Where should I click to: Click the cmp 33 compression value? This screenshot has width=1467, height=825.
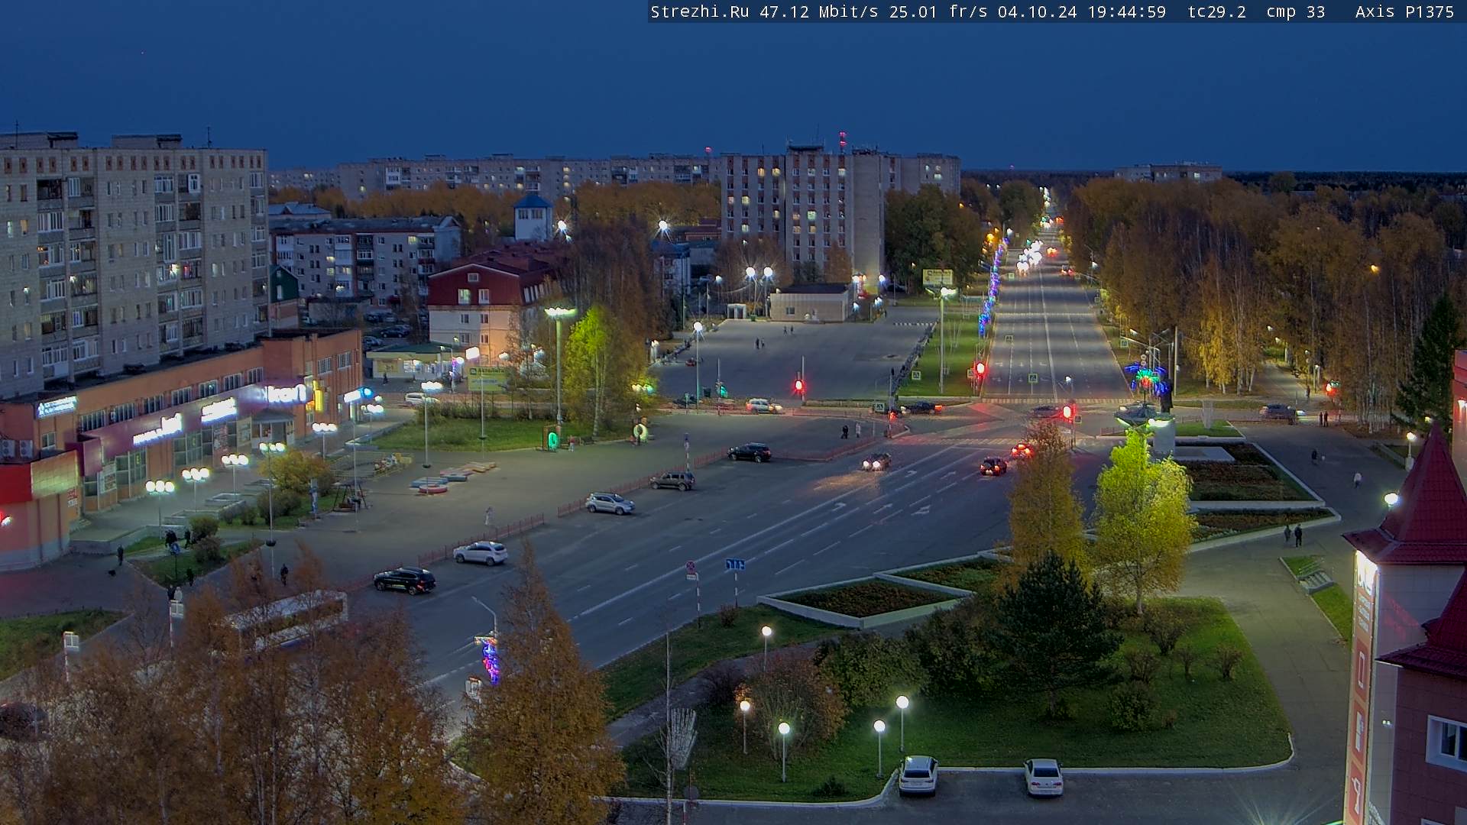[x=1295, y=11]
